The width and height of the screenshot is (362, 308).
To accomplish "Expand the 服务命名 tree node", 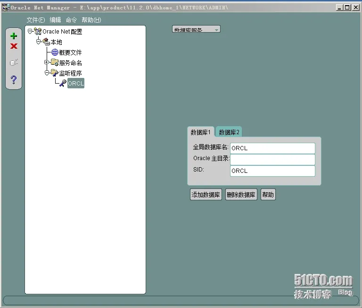I will (x=47, y=62).
